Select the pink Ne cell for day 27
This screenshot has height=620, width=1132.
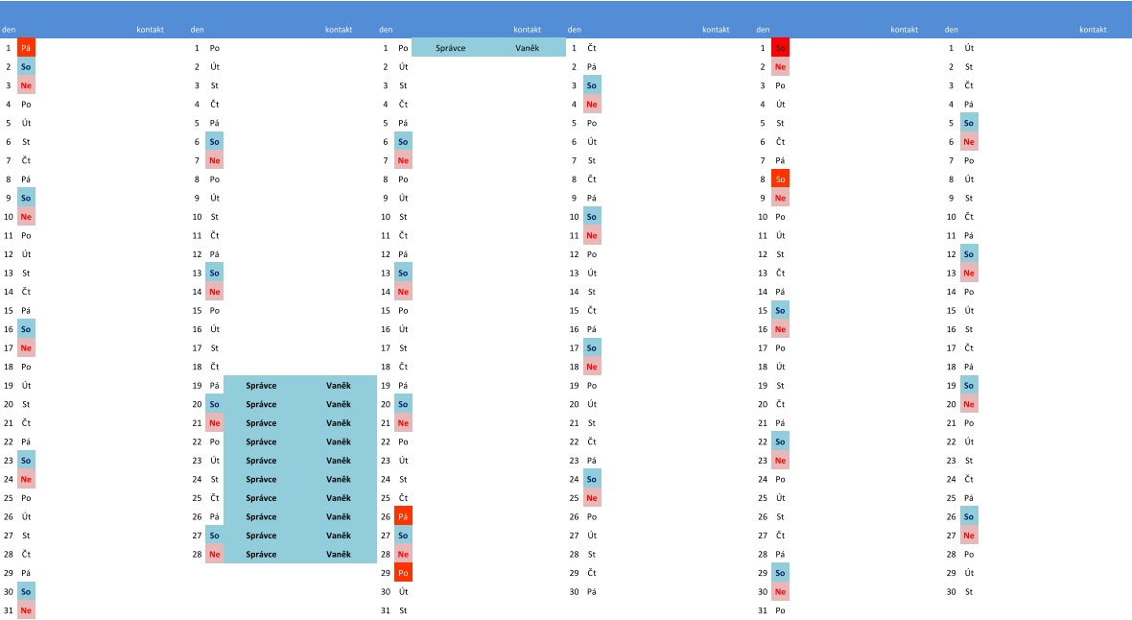969,536
